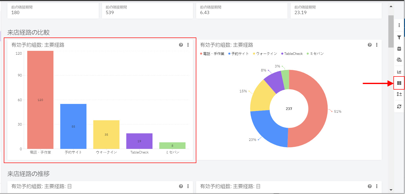405x194 pixels.
Task: Click the scrollbar down arrow
Action: coord(391,190)
